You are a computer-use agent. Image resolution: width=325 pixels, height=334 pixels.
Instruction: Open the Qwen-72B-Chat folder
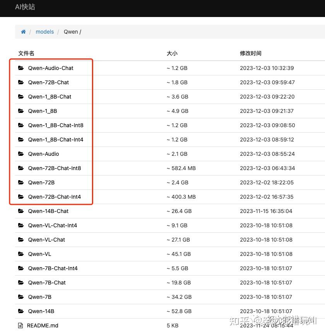[48, 82]
